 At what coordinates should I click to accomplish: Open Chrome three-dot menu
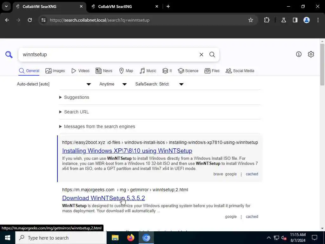318,20
